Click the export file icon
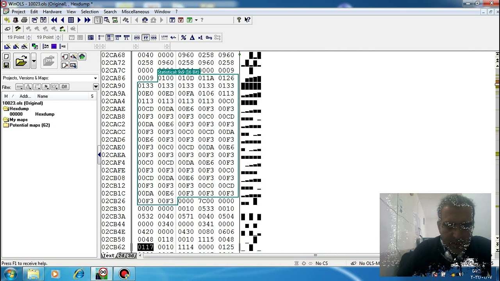This screenshot has height=281, width=500. (65, 65)
